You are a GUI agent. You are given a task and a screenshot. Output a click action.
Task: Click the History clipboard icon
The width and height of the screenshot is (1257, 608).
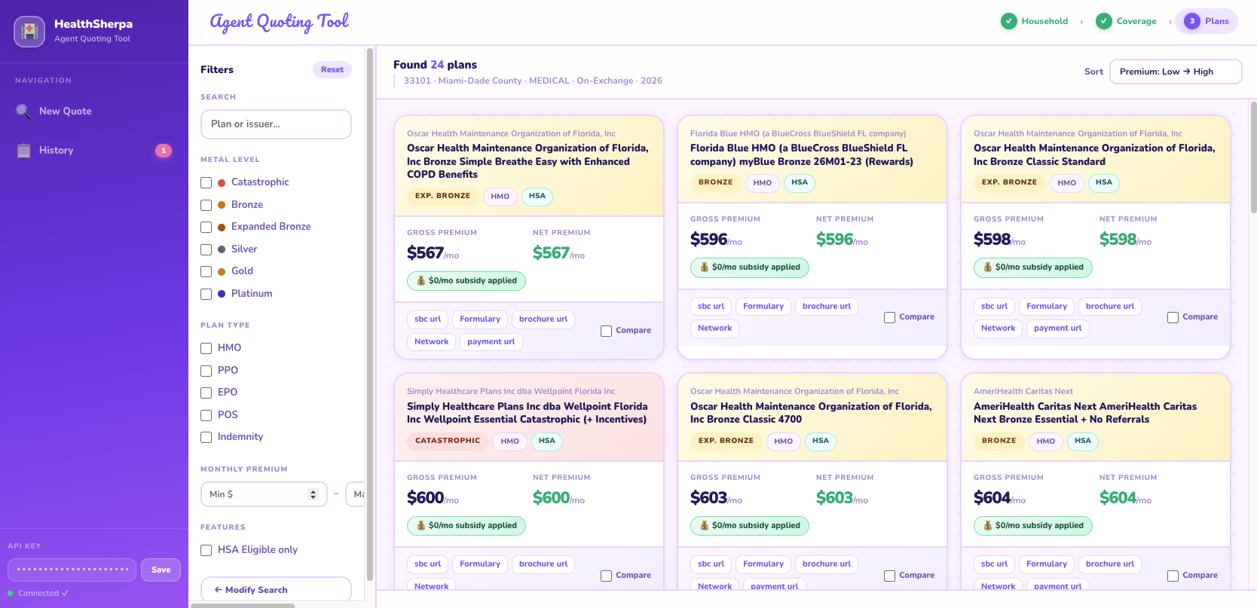24,151
